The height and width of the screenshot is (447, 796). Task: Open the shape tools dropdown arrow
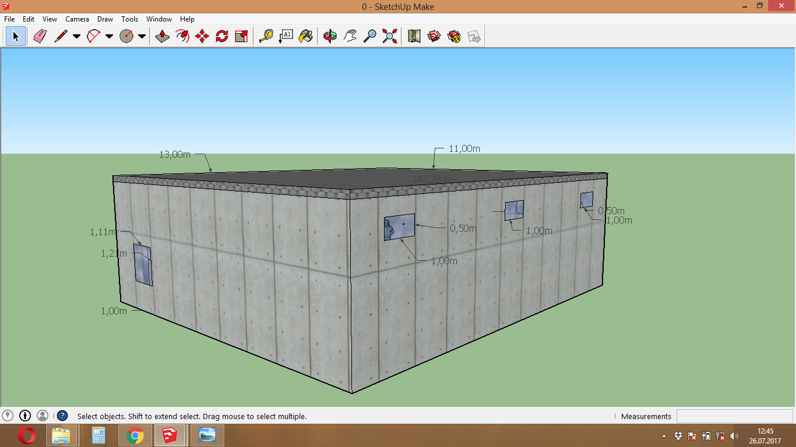pyautogui.click(x=142, y=37)
